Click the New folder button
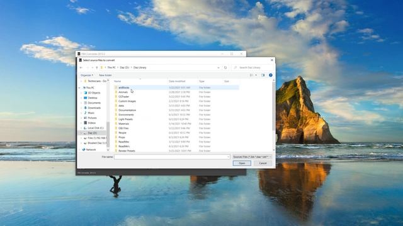Viewport: 403px width, 226px height. click(x=105, y=75)
